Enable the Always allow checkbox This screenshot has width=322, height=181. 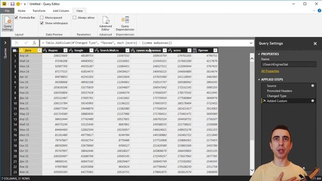(x=74, y=18)
